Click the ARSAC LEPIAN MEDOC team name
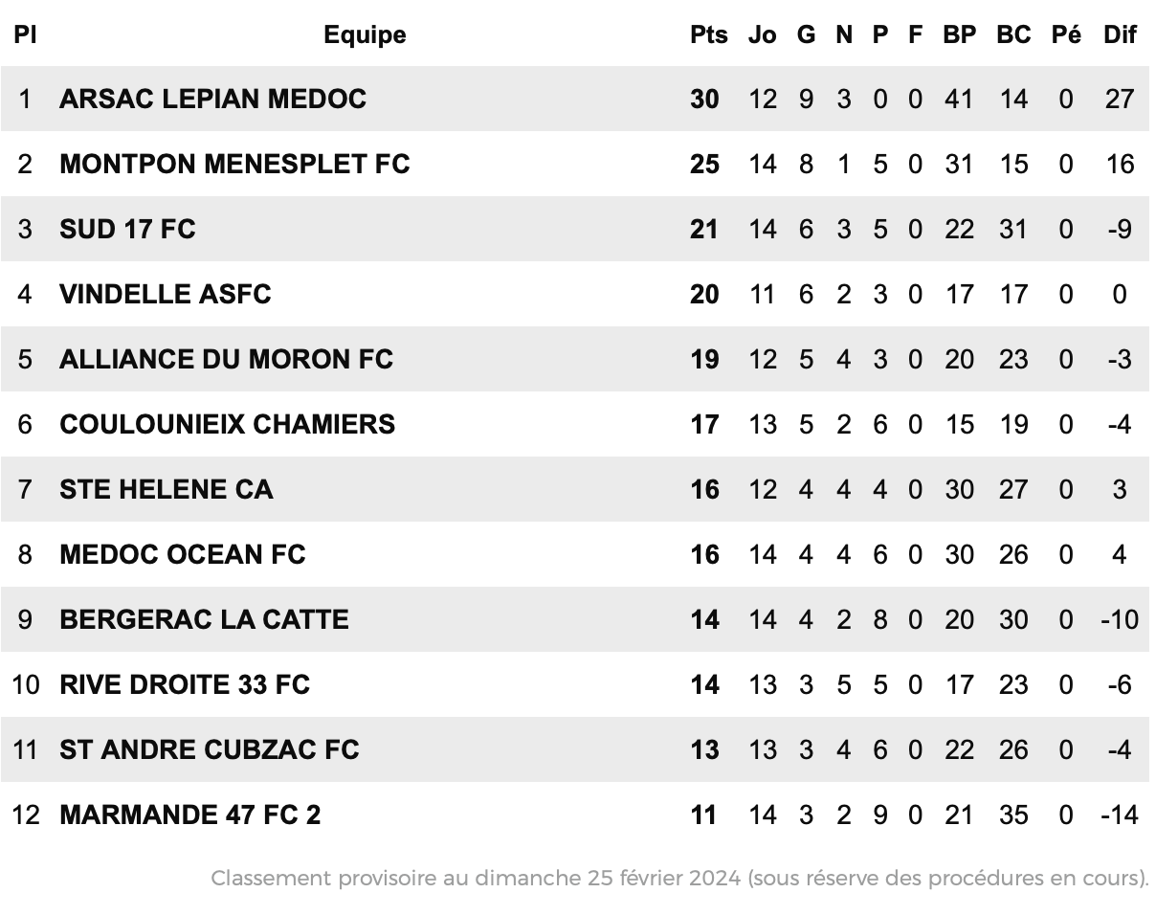The width and height of the screenshot is (1156, 915). [x=212, y=99]
